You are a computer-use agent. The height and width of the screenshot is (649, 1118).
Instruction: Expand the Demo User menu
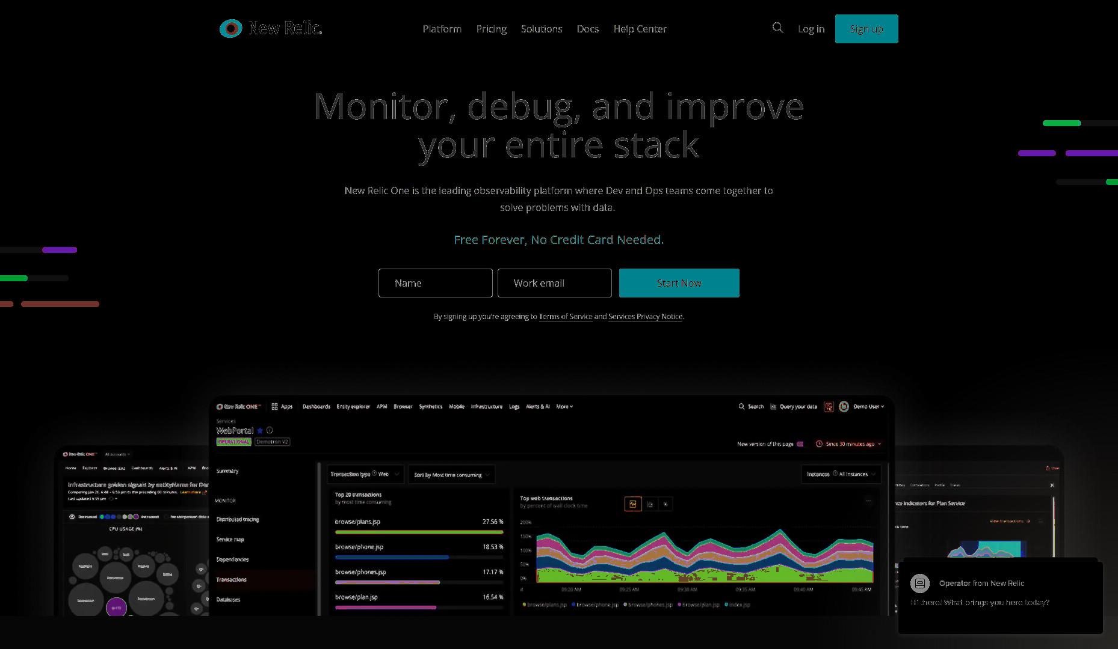(x=869, y=407)
